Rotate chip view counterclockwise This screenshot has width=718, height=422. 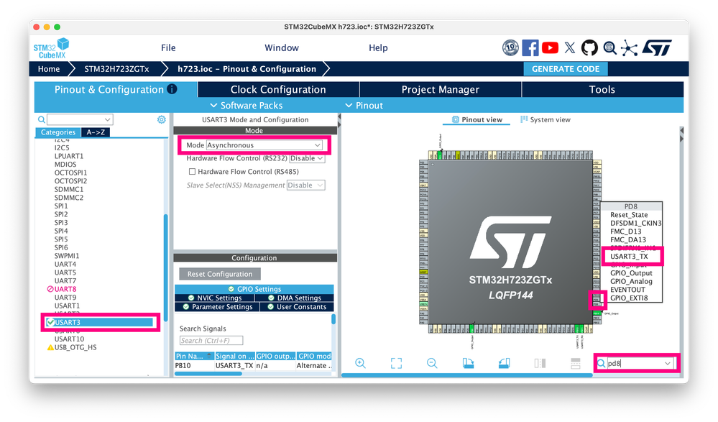(x=504, y=363)
